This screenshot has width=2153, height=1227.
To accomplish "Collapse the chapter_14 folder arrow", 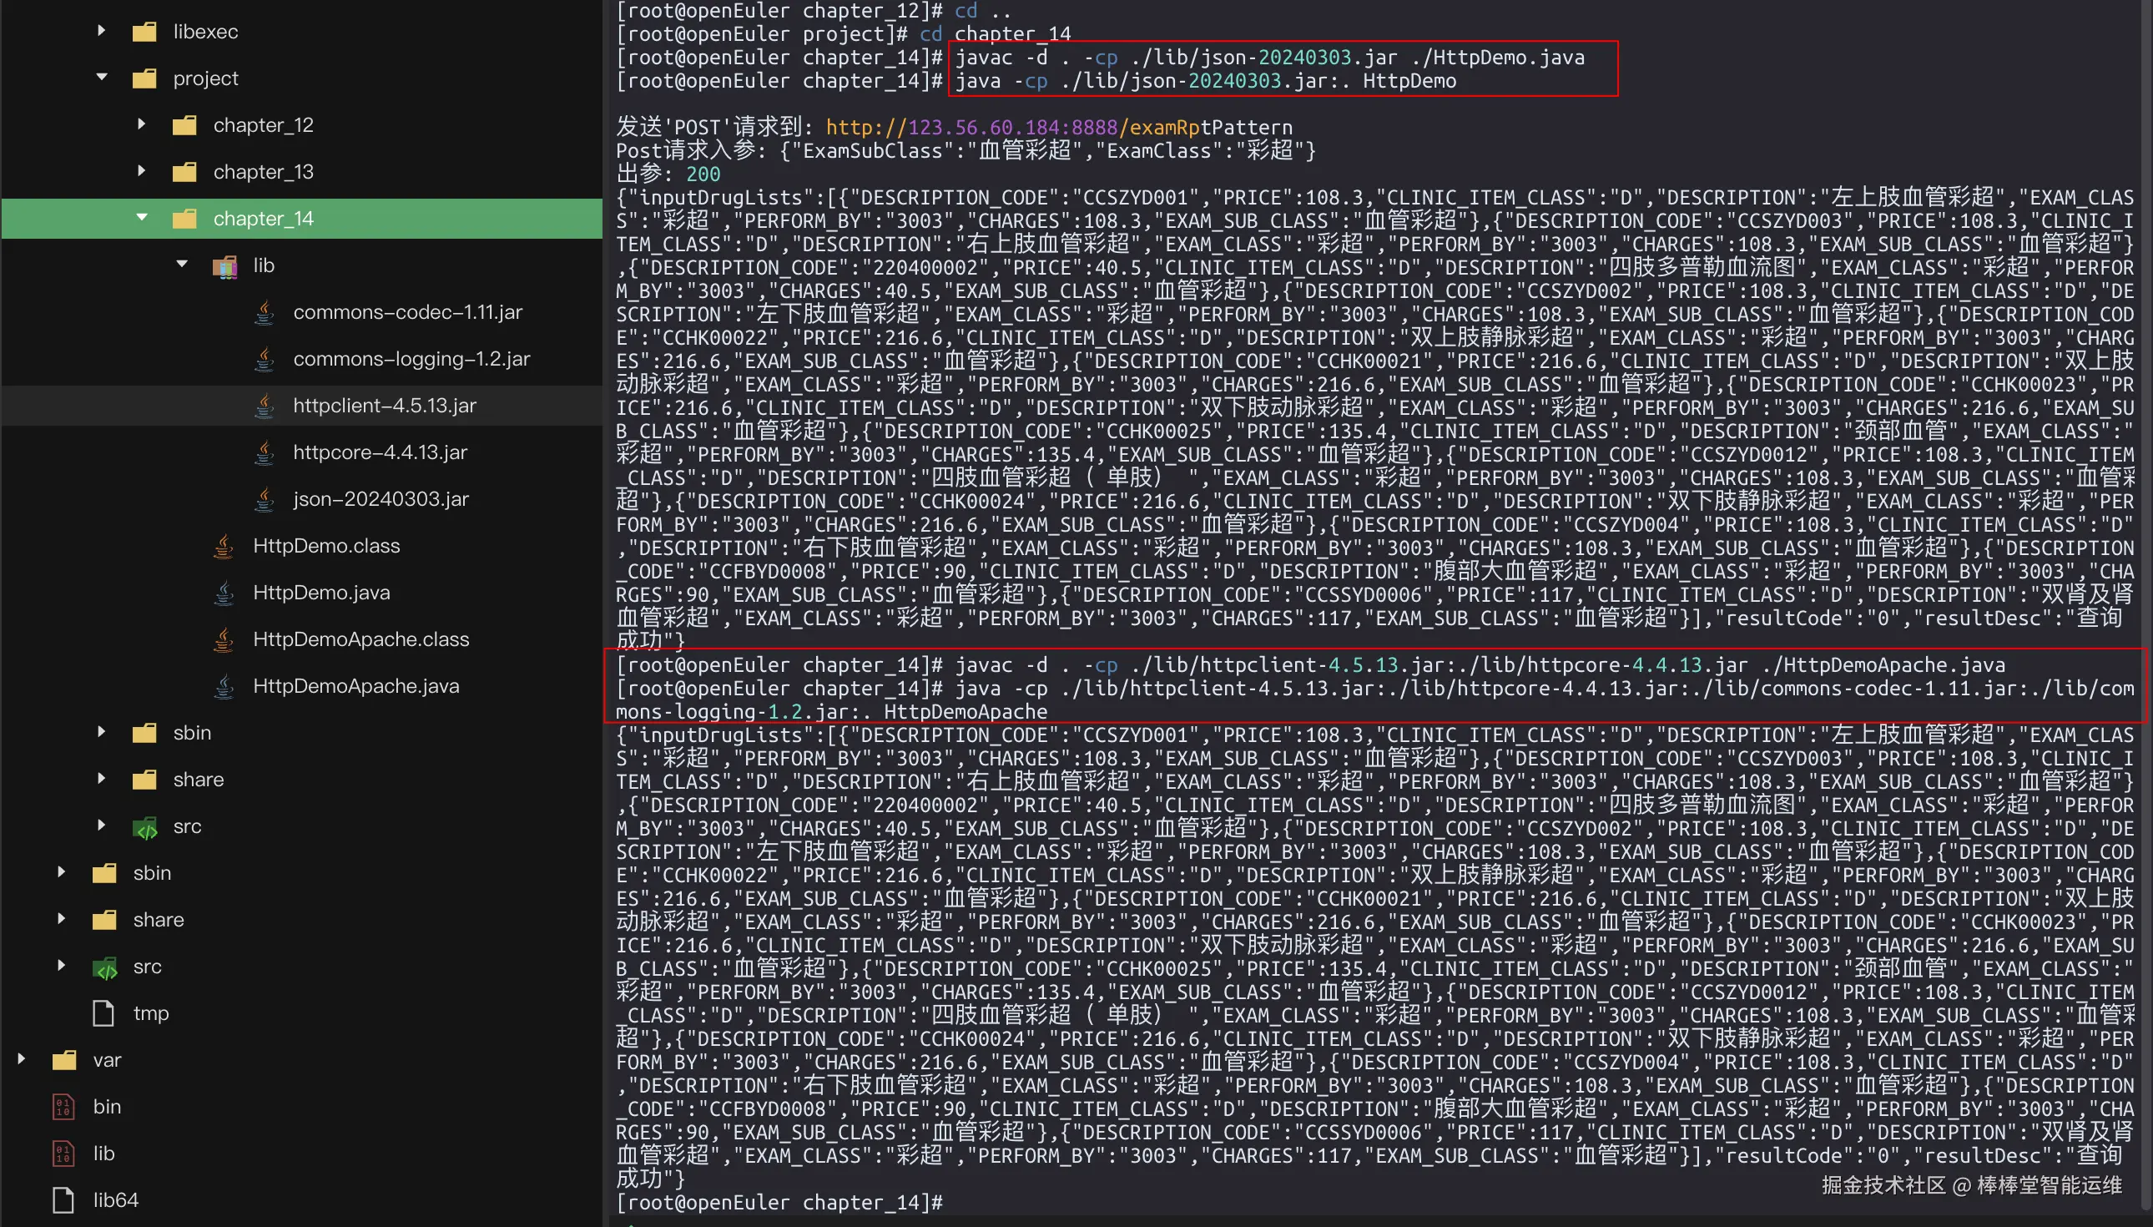I will (x=142, y=218).
